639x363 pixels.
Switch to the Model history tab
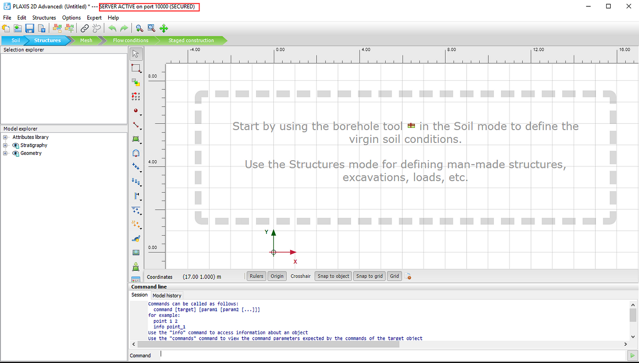click(167, 295)
